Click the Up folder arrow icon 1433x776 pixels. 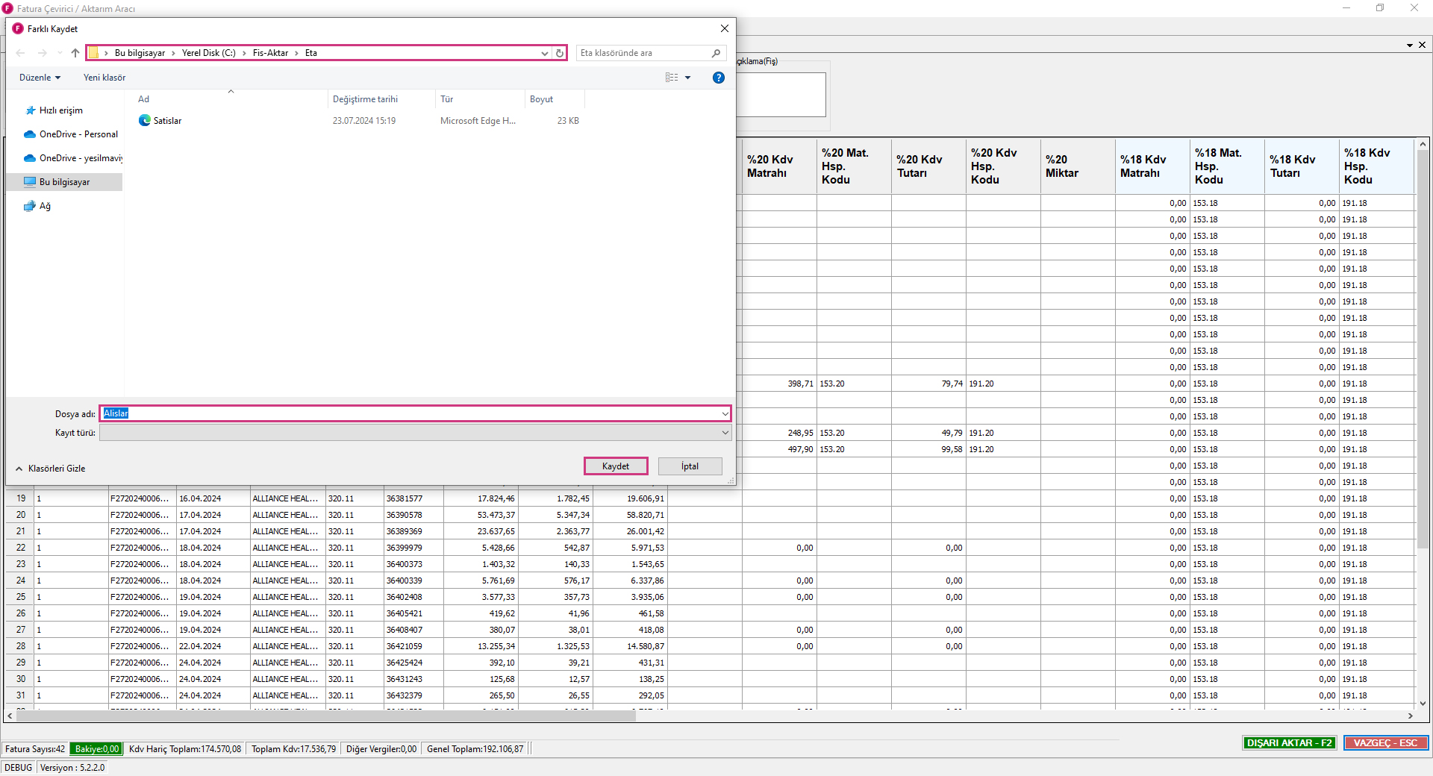75,53
